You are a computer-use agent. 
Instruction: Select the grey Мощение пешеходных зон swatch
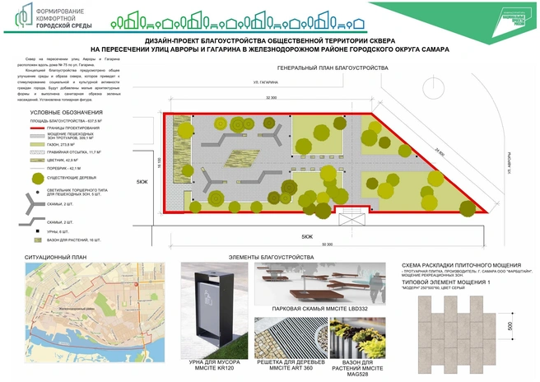coord(37,136)
